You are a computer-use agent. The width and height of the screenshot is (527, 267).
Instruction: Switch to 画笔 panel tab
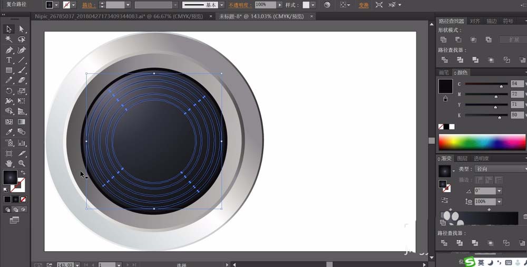tap(444, 72)
